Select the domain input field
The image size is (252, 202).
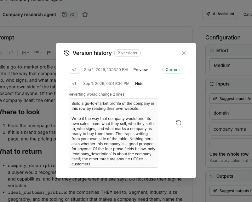coord(231,113)
